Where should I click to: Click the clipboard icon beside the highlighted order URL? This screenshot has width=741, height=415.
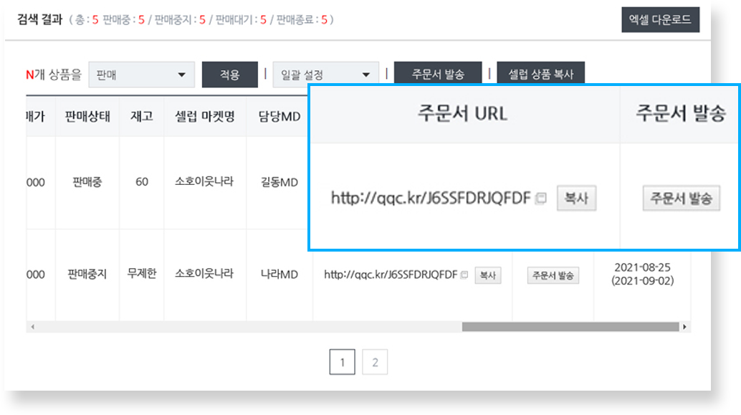point(543,196)
